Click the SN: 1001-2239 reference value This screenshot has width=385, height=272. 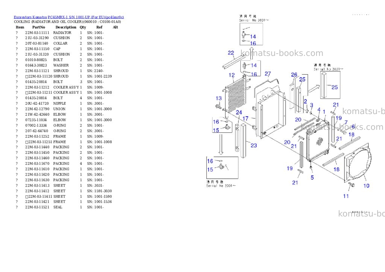point(99,76)
